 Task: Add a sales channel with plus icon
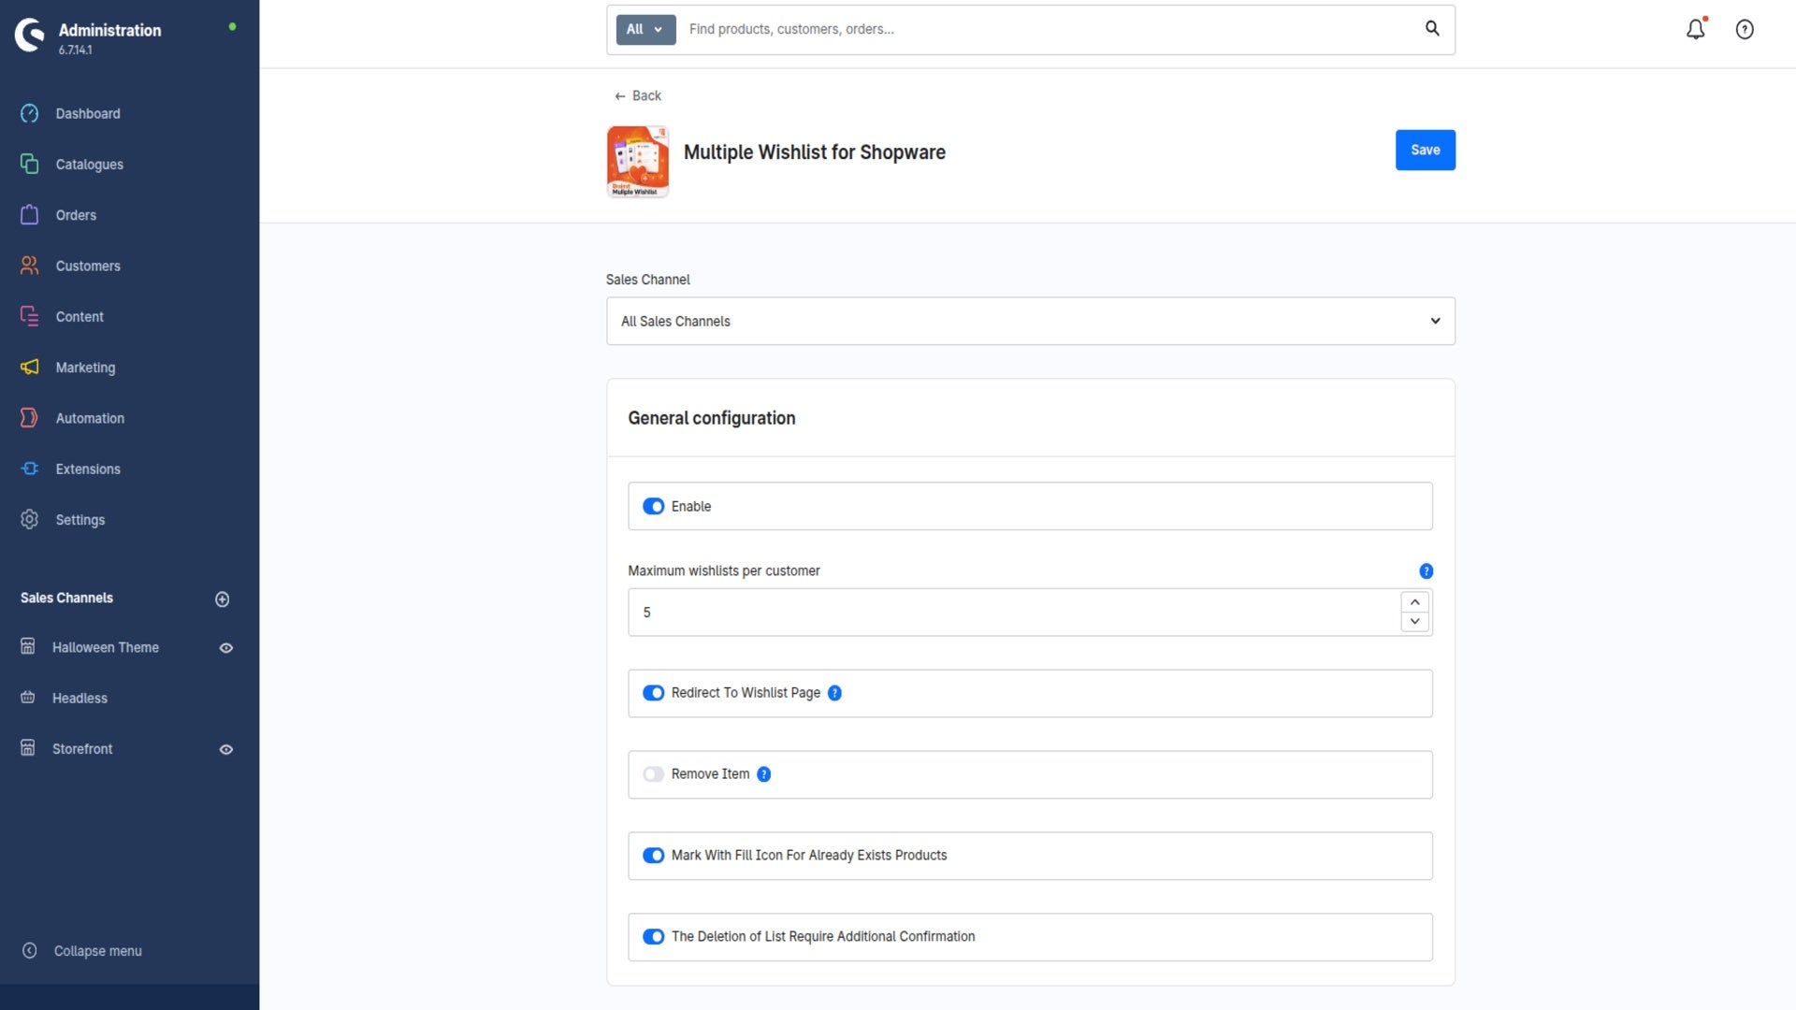point(223,599)
